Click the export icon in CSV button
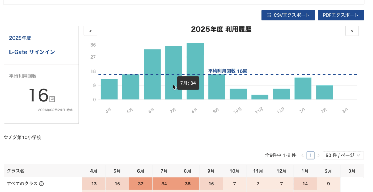373x192 pixels. pos(269,15)
